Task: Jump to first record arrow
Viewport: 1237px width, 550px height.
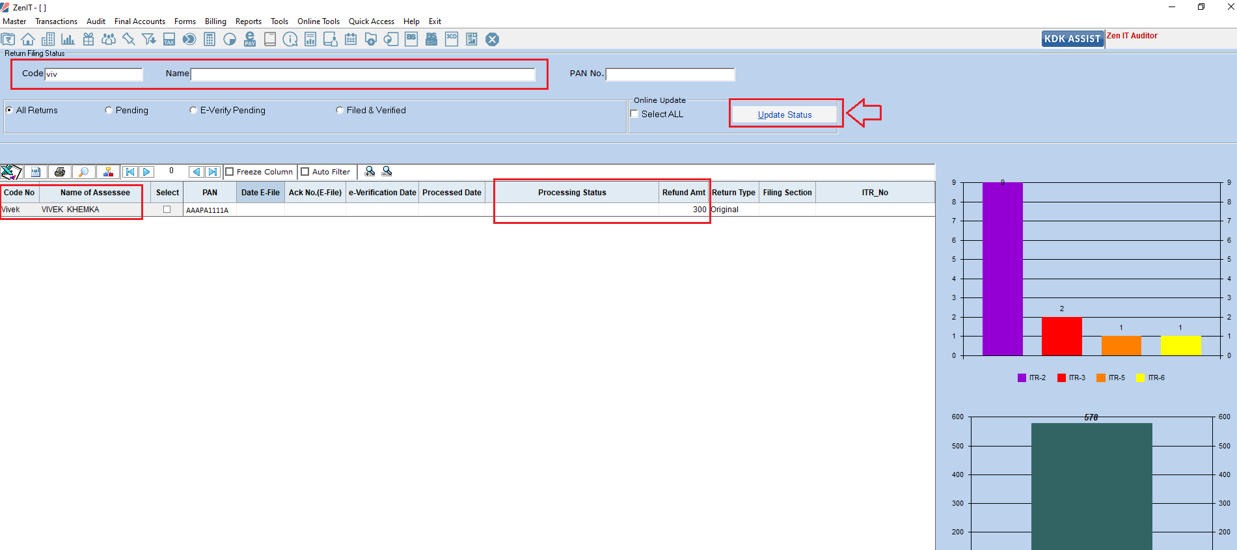Action: (130, 172)
